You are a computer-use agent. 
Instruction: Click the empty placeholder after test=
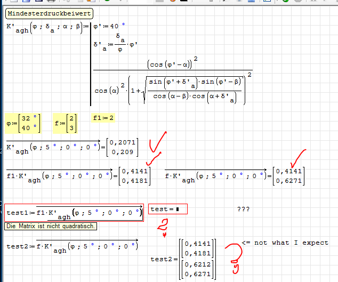click(178, 210)
